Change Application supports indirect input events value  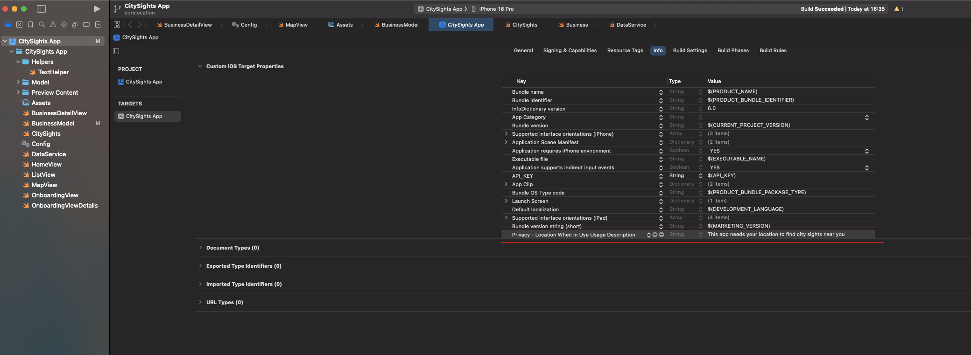tap(866, 167)
